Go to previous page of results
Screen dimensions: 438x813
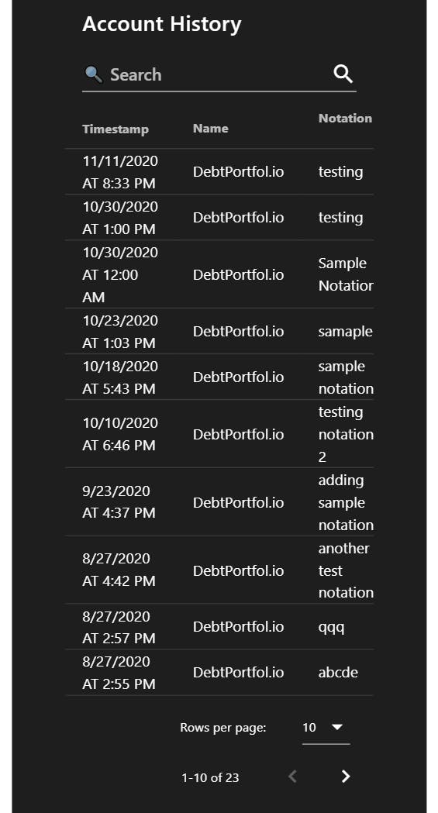tap(293, 777)
